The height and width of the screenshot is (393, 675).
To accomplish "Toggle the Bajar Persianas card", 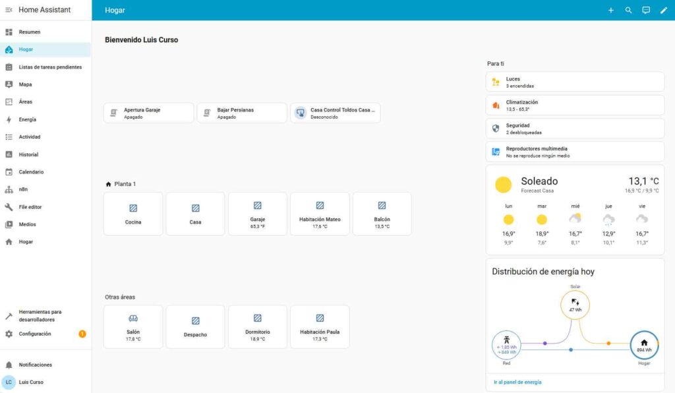I will 242,113.
